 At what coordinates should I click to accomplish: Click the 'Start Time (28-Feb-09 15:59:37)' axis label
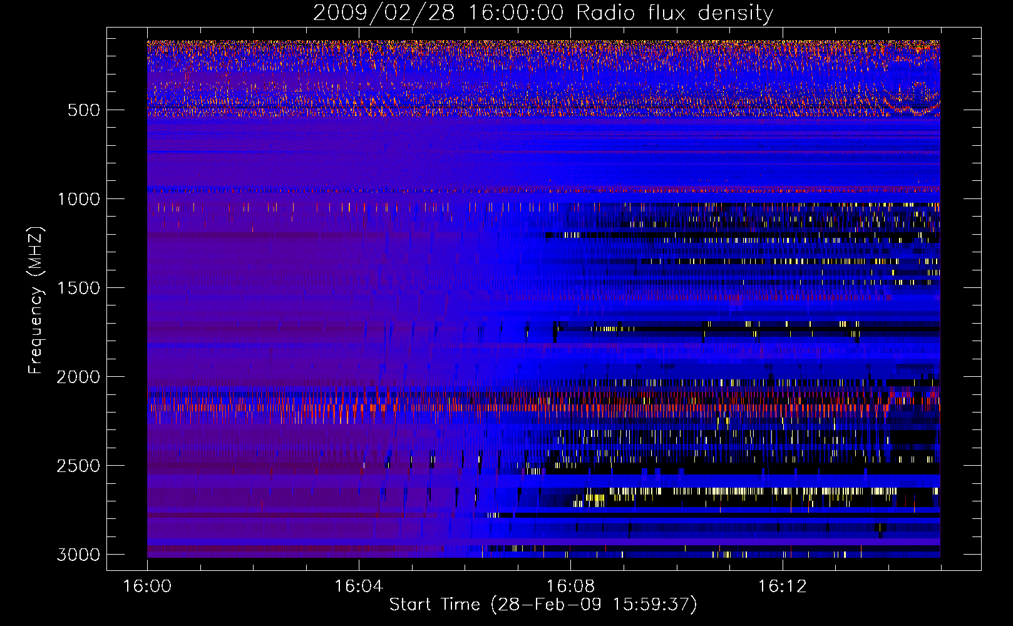coord(543,605)
